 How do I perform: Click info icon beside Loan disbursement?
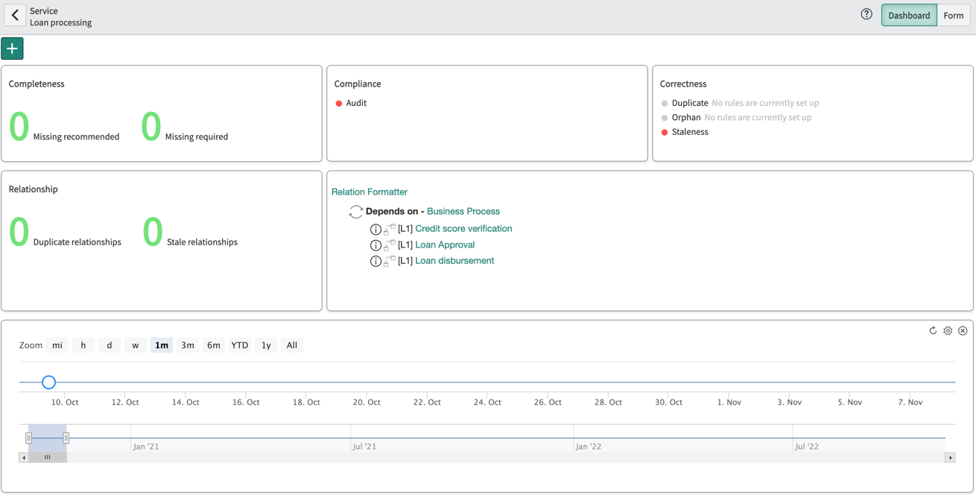pos(375,262)
